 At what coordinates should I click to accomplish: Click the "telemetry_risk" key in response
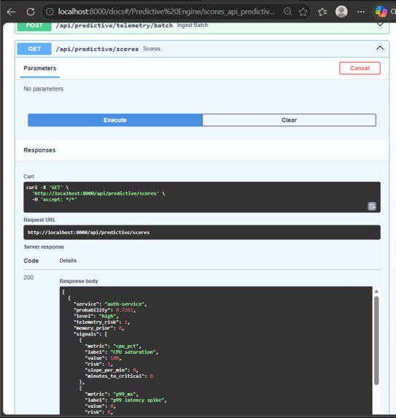click(x=96, y=322)
